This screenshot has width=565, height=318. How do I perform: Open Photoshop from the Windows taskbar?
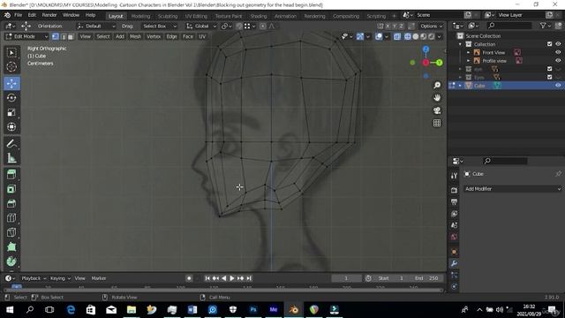click(253, 309)
